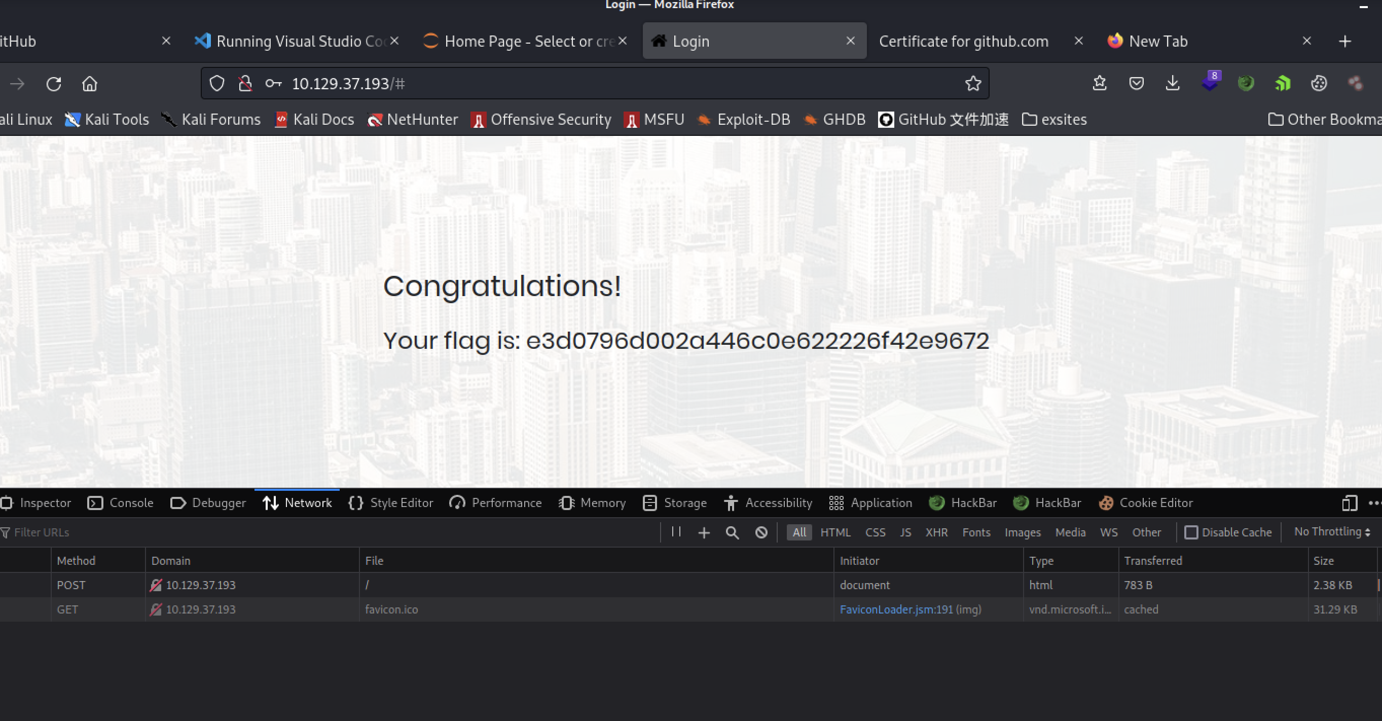Viewport: 1382px width, 721px height.
Task: Select the XHR filter tab
Action: tap(934, 532)
